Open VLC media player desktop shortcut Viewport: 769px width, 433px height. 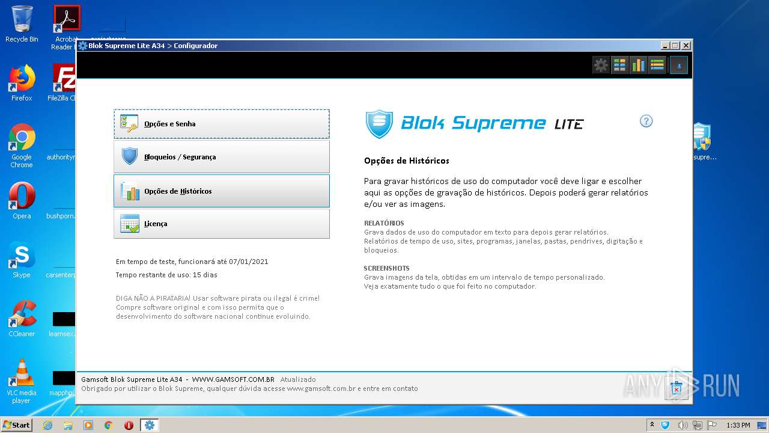pyautogui.click(x=22, y=381)
